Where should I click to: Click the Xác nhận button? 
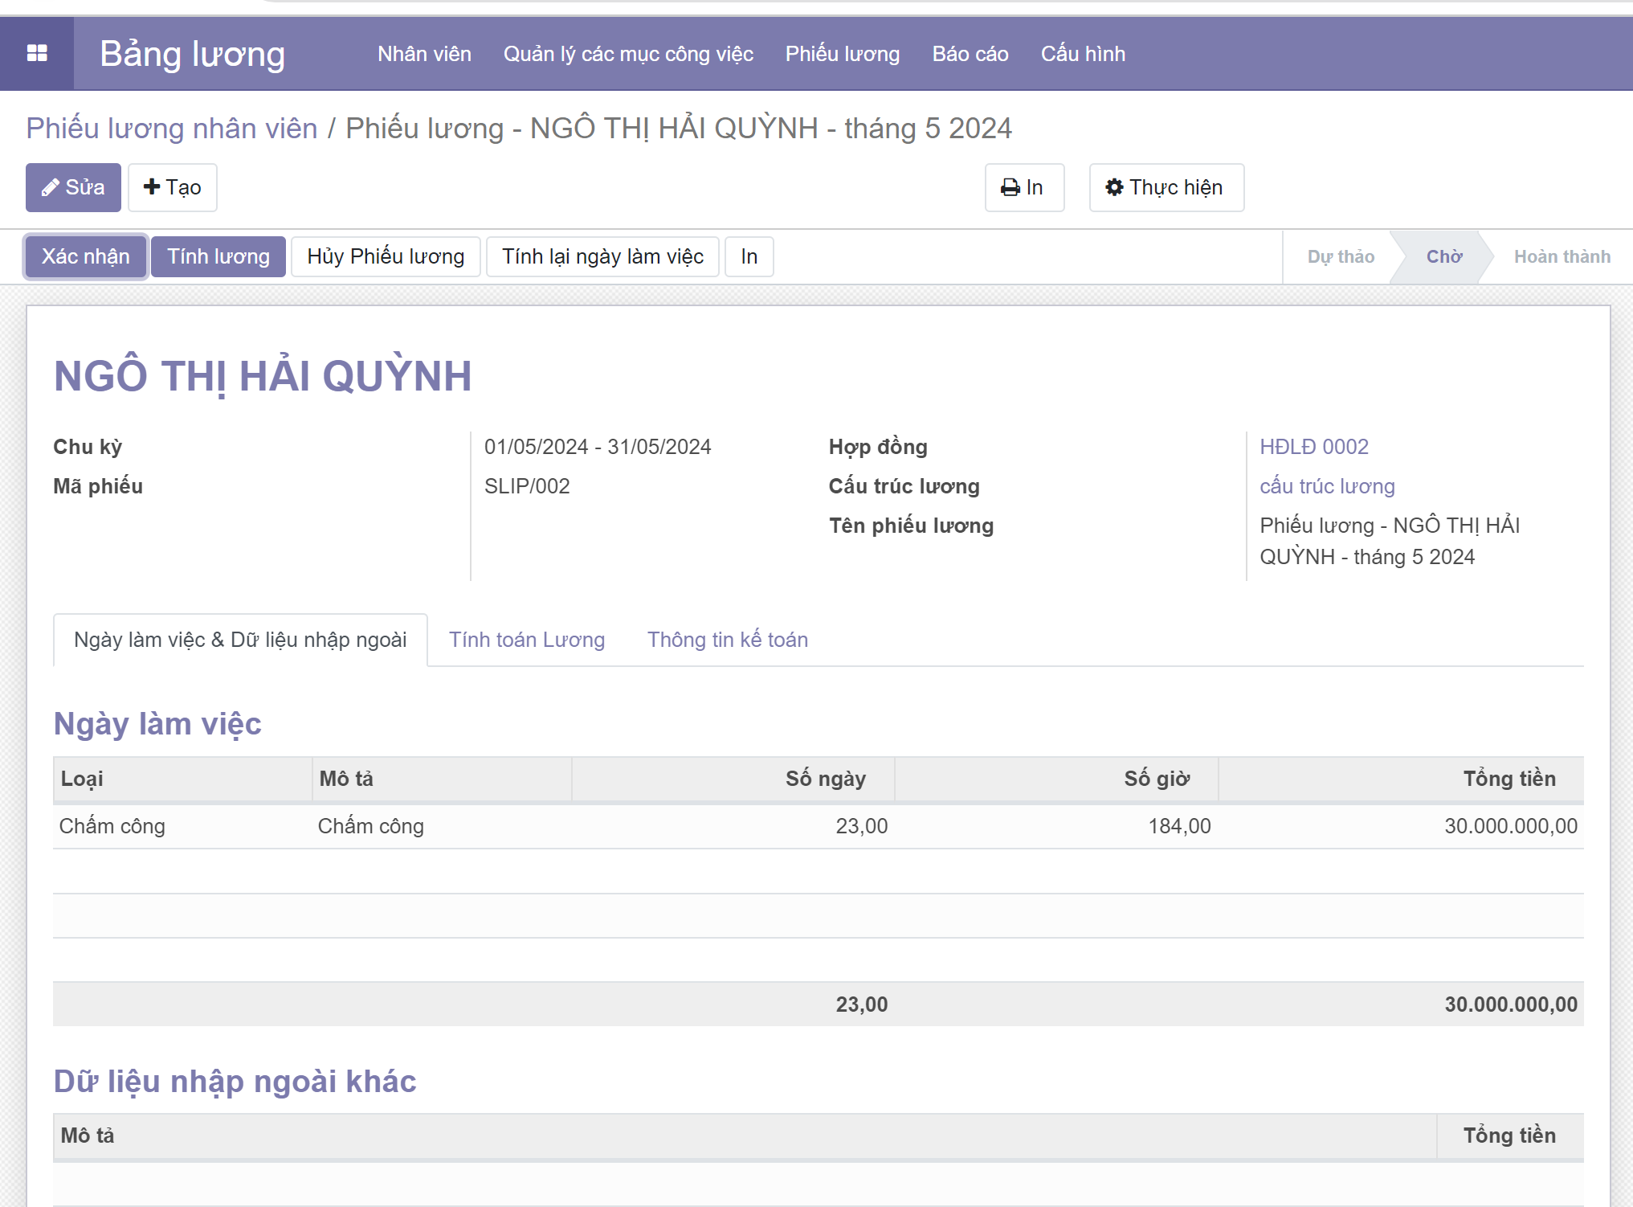coord(85,256)
